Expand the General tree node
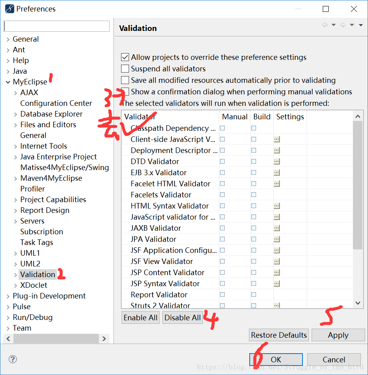Viewport: 368px width, 375px height. click(x=8, y=39)
